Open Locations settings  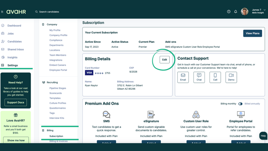coord(55,50)
